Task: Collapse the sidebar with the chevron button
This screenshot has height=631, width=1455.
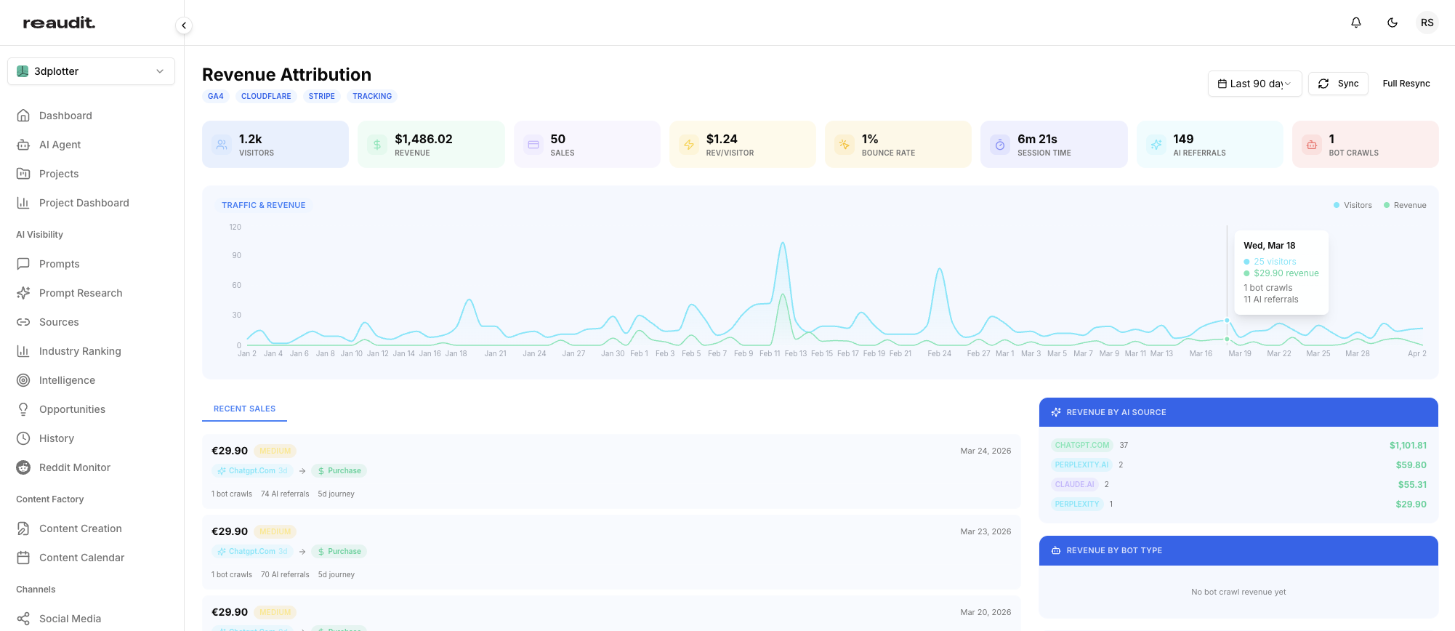Action: [x=184, y=25]
